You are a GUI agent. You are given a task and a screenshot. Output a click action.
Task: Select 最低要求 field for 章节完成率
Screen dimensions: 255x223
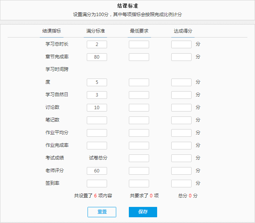[x=139, y=57]
